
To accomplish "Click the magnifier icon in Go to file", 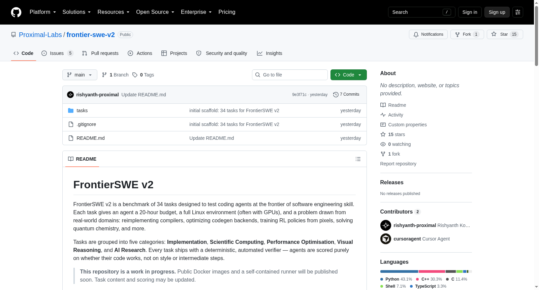I will tap(258, 75).
